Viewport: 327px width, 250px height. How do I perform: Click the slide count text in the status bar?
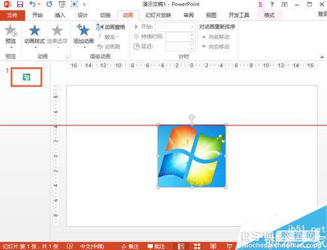tap(31, 246)
